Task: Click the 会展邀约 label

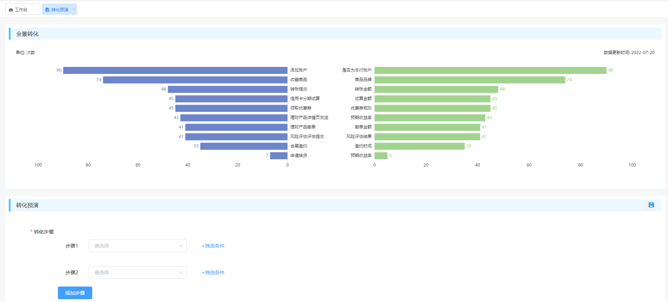Action: pyautogui.click(x=299, y=146)
